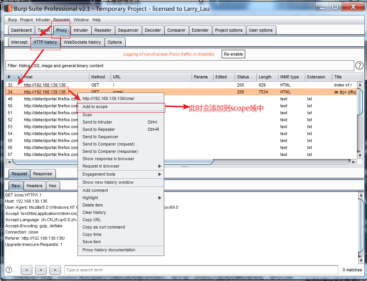Choose Delete item menu entry

pyautogui.click(x=121, y=205)
